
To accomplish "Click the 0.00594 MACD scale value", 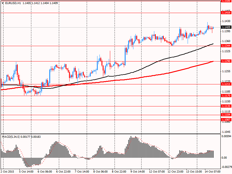I will click(x=226, y=136).
